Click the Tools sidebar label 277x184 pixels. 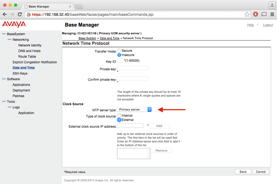(11, 102)
